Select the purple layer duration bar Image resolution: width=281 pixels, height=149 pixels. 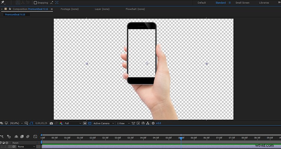(x=161, y=147)
